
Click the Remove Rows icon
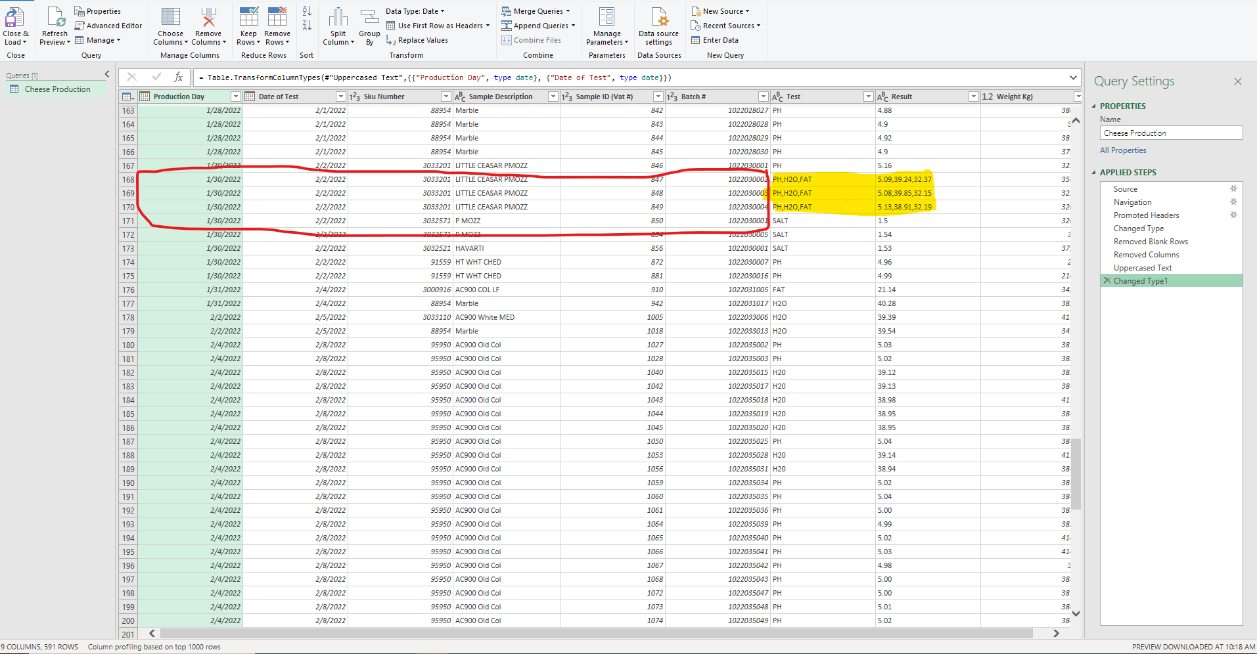[x=277, y=17]
